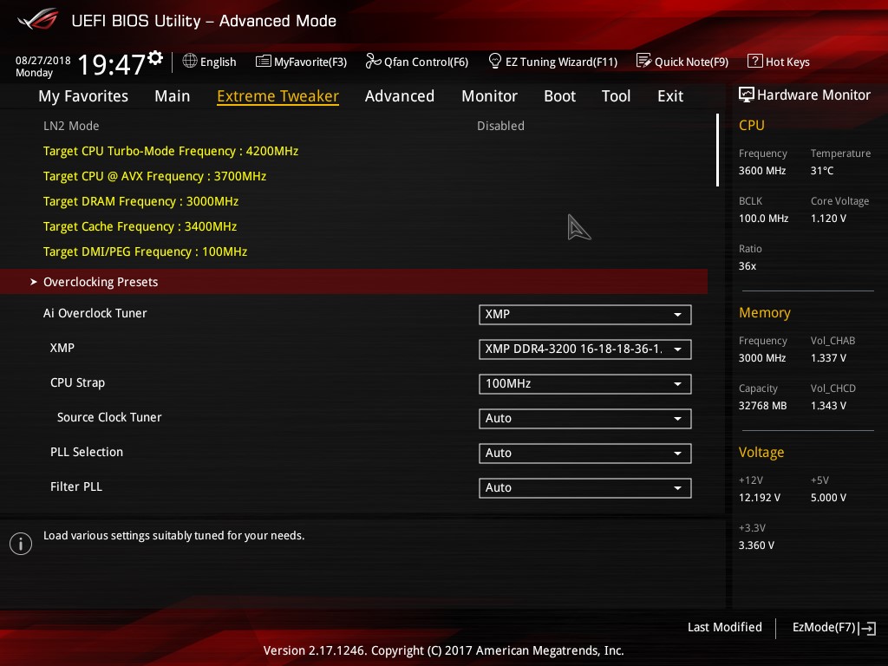This screenshot has width=888, height=666.
Task: Click the Hardware Monitor screen icon
Action: coord(747,95)
